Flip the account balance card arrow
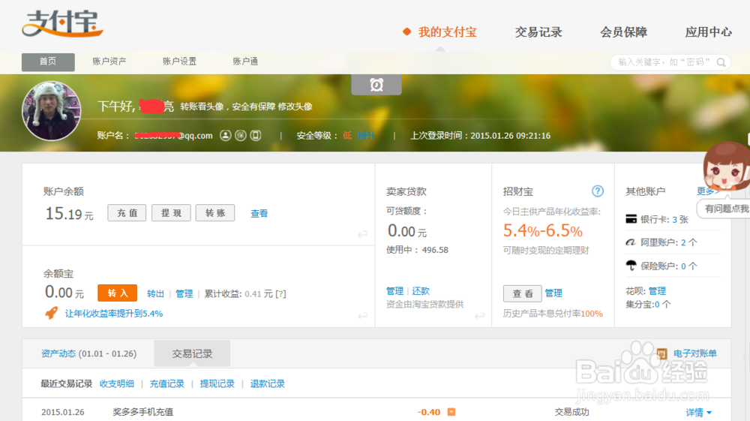750x421 pixels. (x=362, y=234)
